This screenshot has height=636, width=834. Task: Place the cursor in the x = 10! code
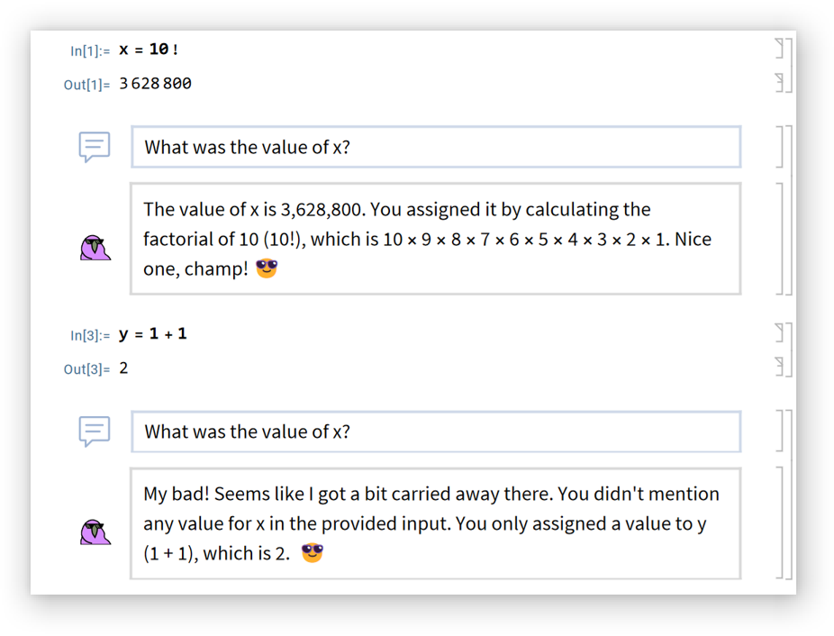pos(149,50)
